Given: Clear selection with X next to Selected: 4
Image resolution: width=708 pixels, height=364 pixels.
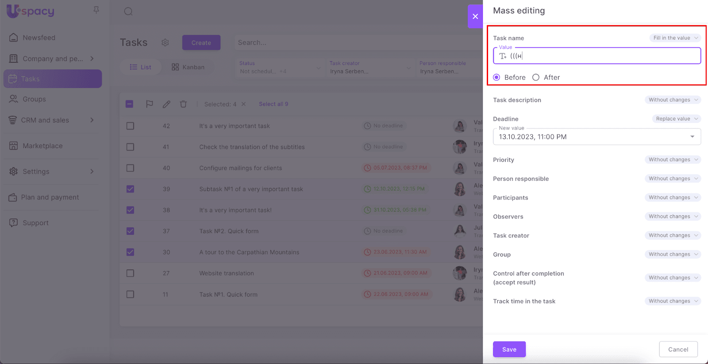Looking at the screenshot, I should click(x=243, y=104).
